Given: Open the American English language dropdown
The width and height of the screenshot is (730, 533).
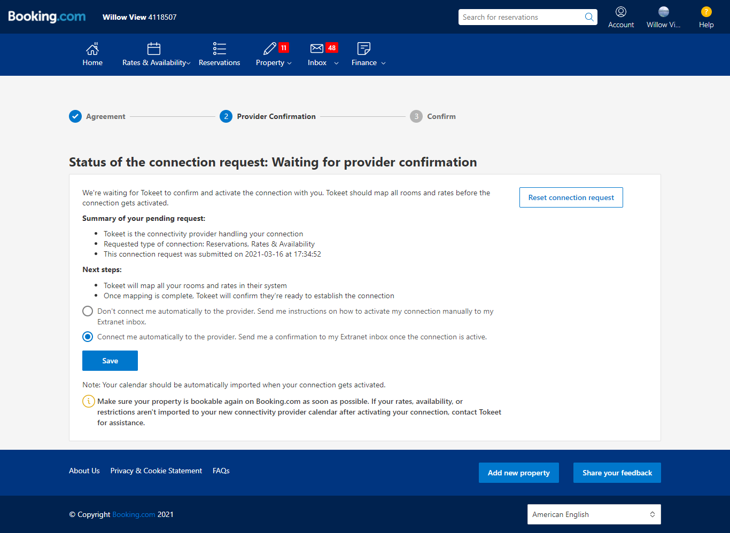Looking at the screenshot, I should click(x=594, y=514).
